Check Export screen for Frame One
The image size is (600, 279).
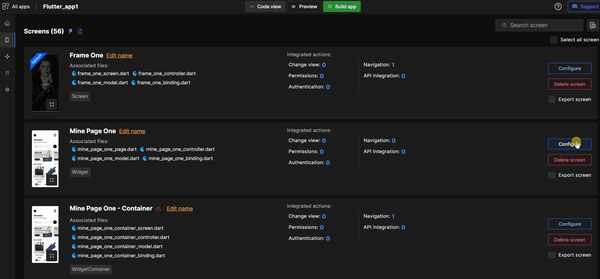point(552,99)
